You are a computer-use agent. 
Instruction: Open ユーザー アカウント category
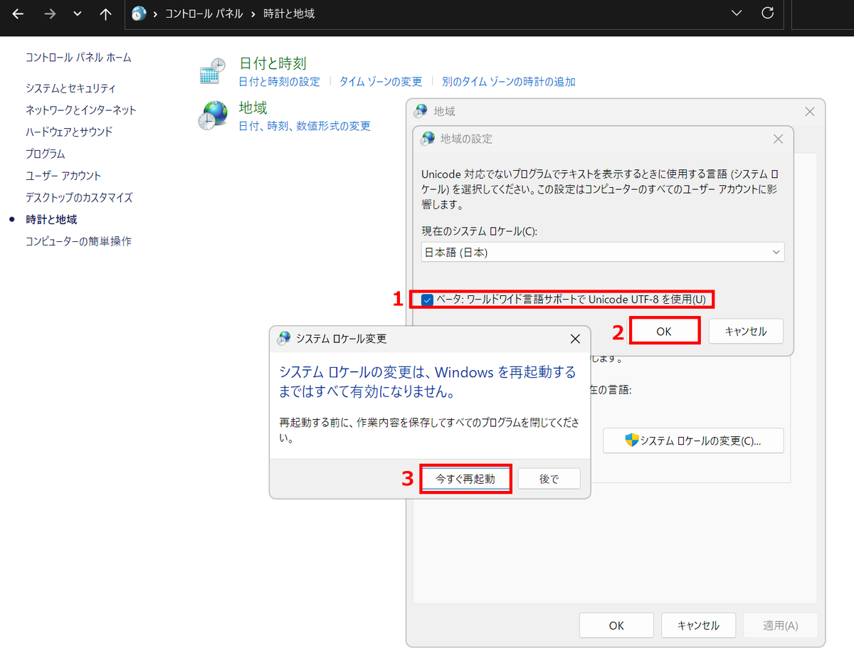[63, 176]
